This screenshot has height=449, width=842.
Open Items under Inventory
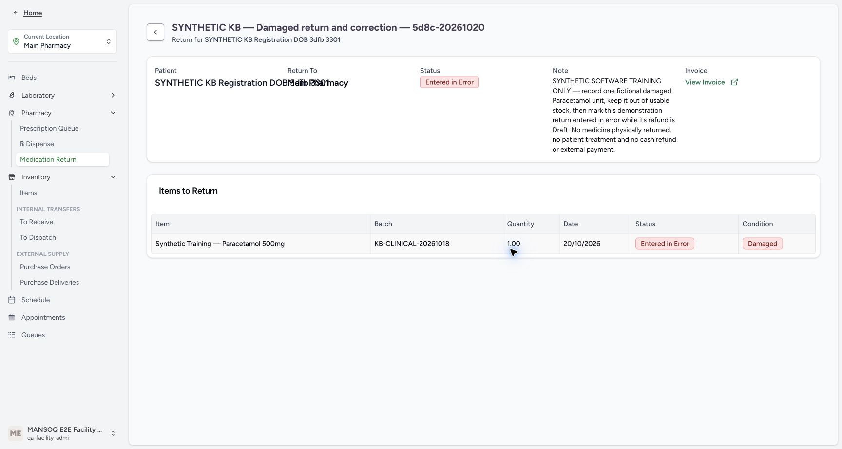[28, 193]
